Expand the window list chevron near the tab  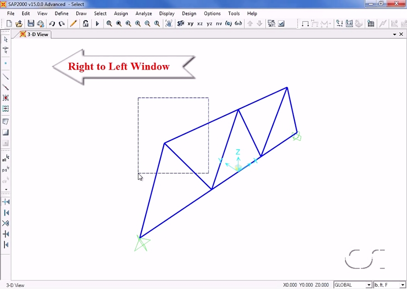pyautogui.click(x=394, y=34)
